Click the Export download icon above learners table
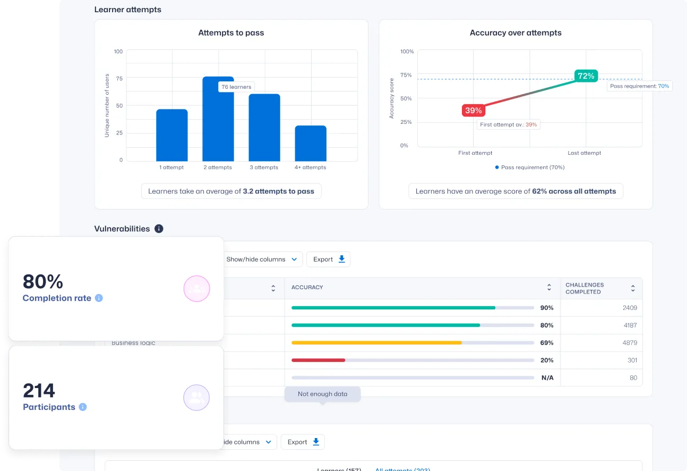687x471 pixels. click(x=316, y=442)
